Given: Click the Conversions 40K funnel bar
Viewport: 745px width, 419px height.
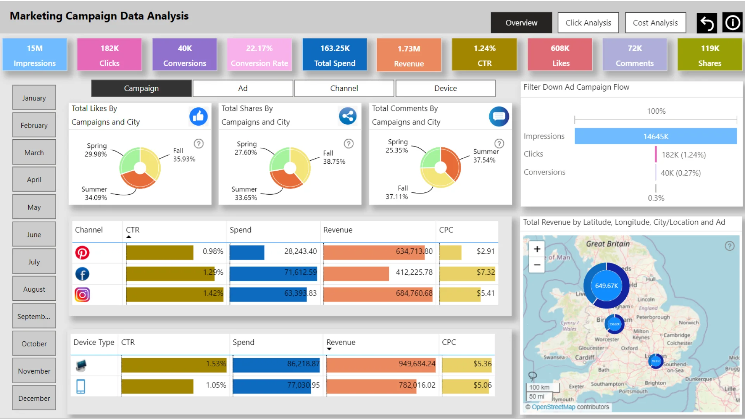Looking at the screenshot, I should (x=656, y=173).
